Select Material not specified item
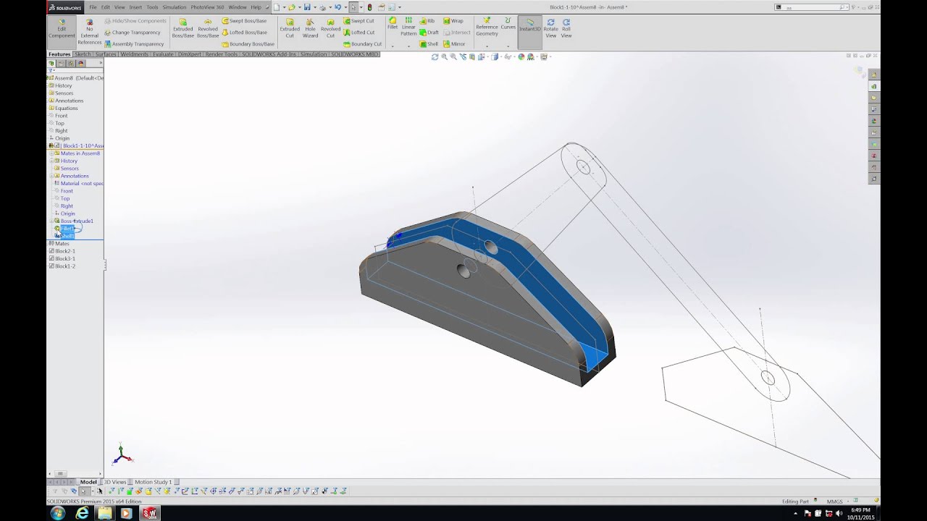 (x=80, y=183)
